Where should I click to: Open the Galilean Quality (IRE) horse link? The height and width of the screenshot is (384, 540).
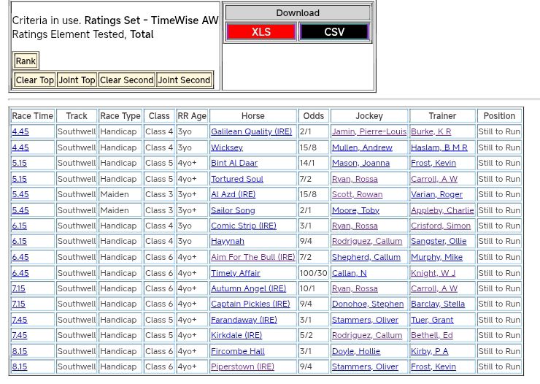click(251, 132)
